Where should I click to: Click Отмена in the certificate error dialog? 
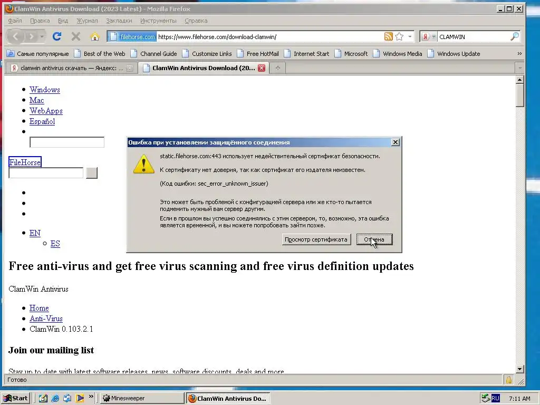(374, 239)
